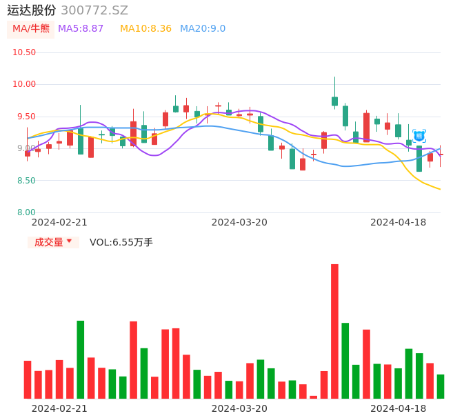Click the blue bear marker icon on chart
473x418 pixels.
coord(419,136)
